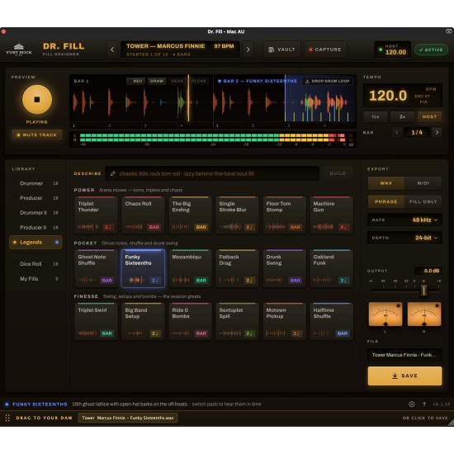
Task: Stop playback with the round preview button
Action: (x=37, y=100)
